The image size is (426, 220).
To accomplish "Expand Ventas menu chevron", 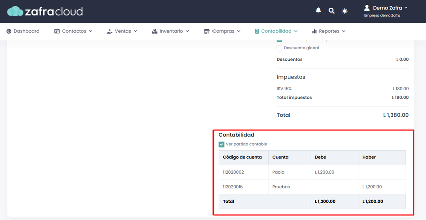I will coord(136,31).
